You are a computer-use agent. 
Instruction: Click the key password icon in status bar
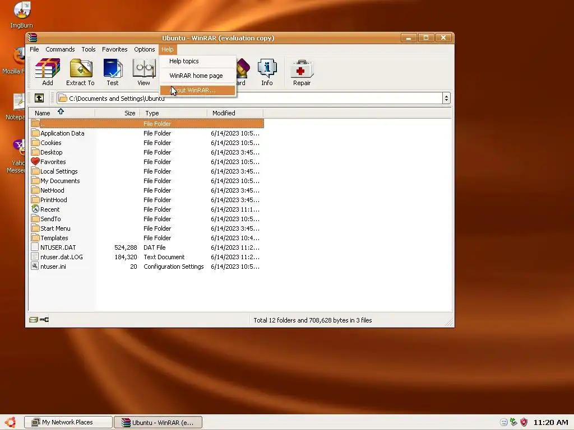click(x=44, y=320)
